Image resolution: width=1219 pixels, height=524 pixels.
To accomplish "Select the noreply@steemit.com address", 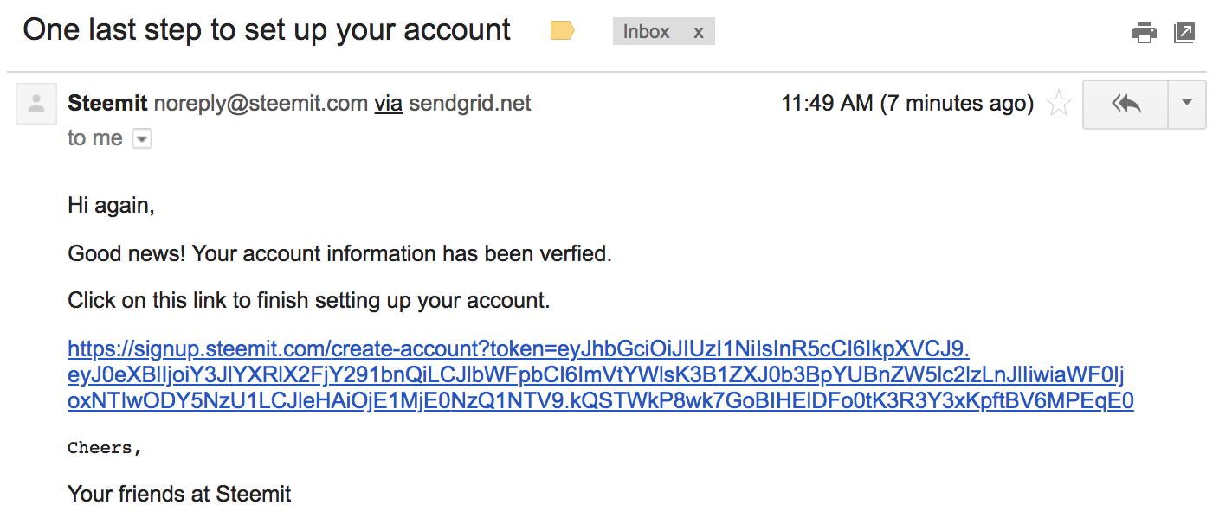I will coord(261,104).
